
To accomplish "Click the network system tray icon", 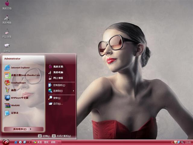I will tap(179, 142).
